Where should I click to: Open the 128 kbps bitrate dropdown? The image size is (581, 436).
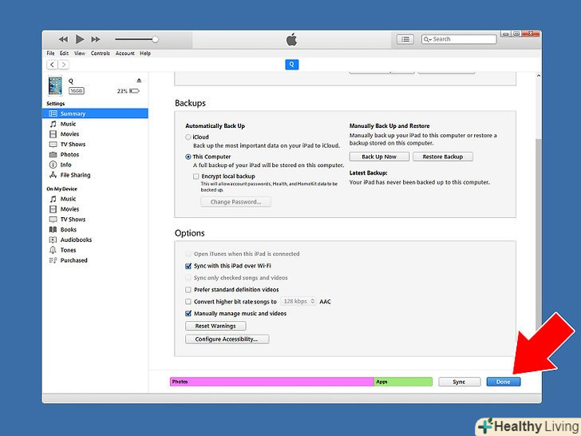coord(298,301)
